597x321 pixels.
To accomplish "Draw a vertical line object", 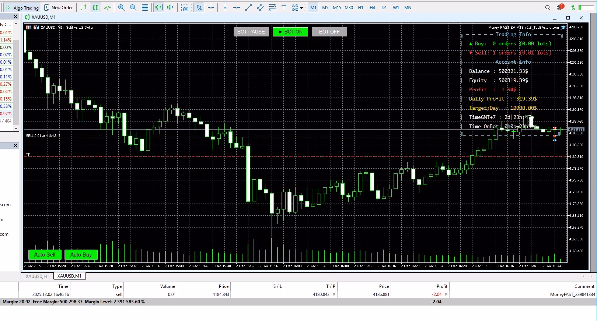I will pos(225,8).
